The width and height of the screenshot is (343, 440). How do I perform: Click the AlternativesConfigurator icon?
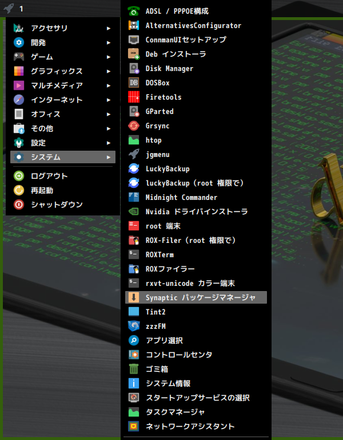tap(134, 25)
